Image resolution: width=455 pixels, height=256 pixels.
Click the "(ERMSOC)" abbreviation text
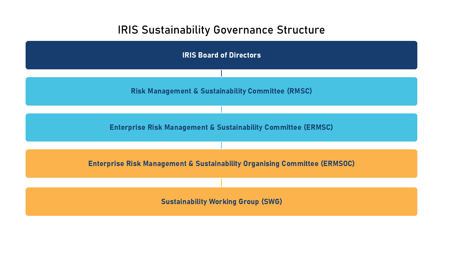pyautogui.click(x=337, y=164)
